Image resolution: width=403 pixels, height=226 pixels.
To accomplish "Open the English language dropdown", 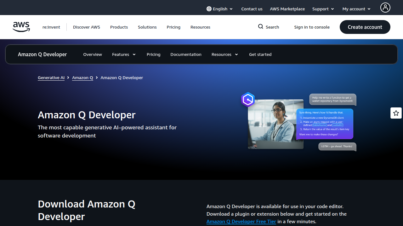I will [220, 9].
